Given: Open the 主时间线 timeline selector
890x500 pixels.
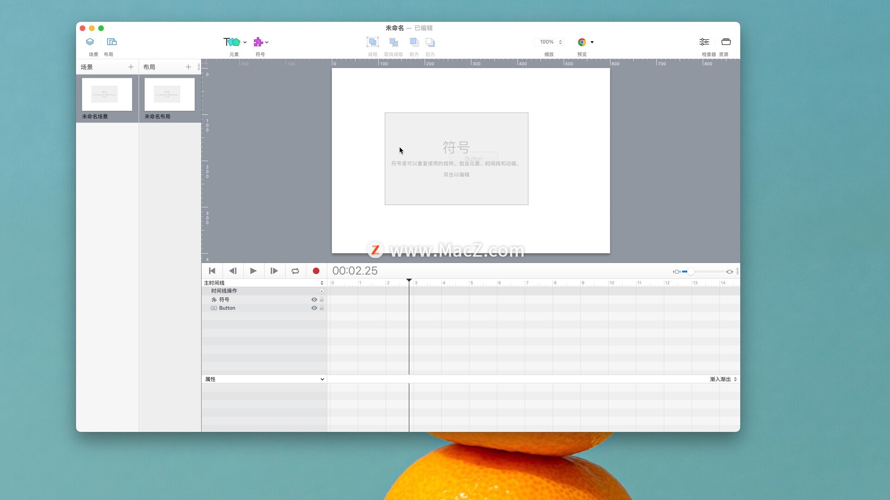Looking at the screenshot, I should 264,283.
